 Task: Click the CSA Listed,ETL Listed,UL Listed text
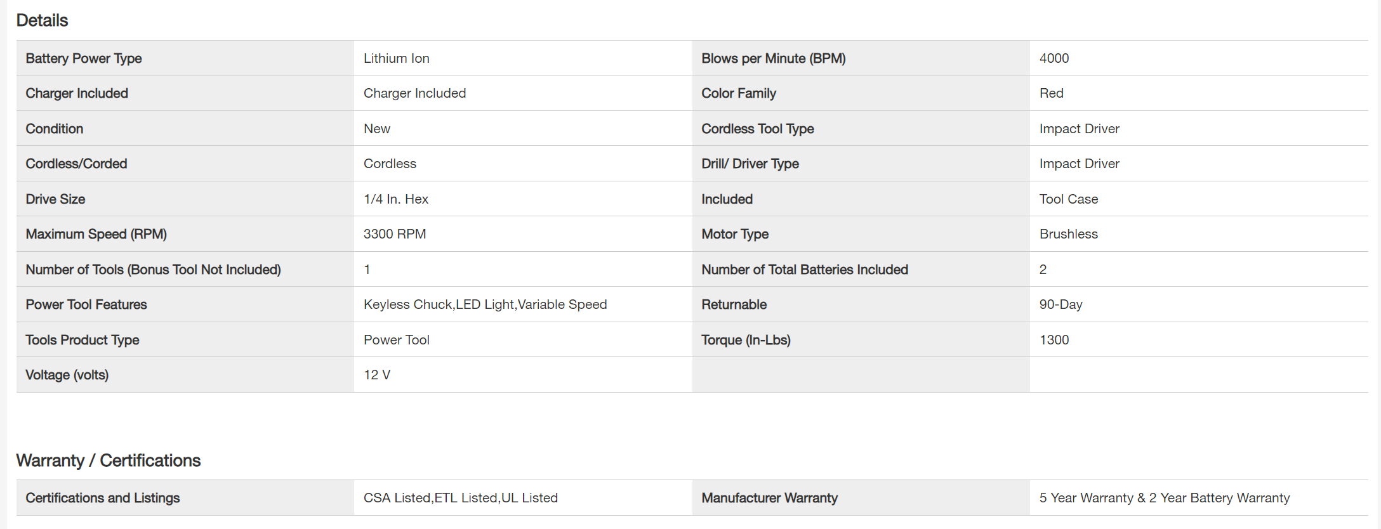point(460,498)
